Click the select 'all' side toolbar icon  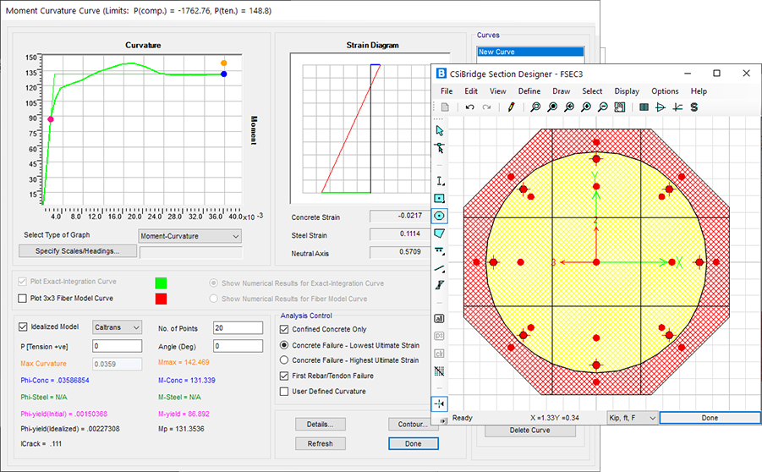tap(439, 319)
